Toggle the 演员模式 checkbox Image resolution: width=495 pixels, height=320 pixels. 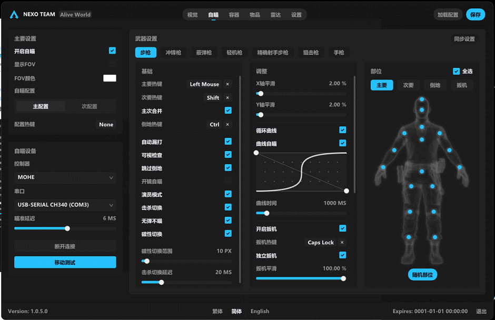point(228,194)
